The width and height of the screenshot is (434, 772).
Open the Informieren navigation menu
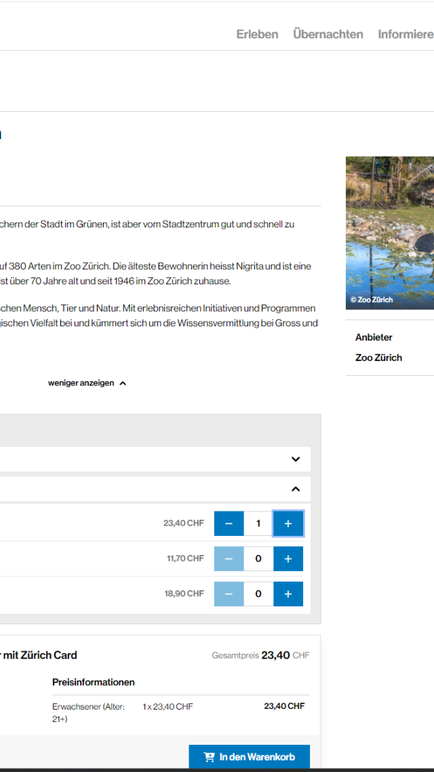406,34
